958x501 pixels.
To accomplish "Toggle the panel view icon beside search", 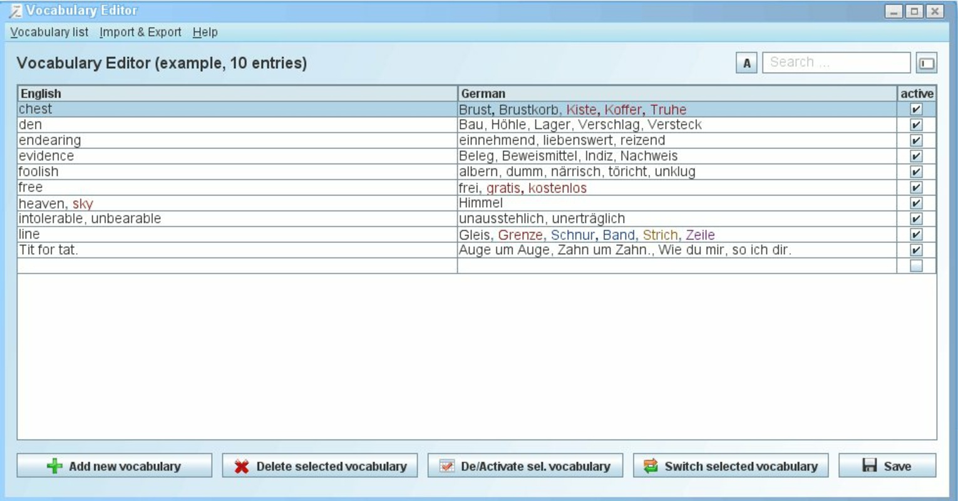I will click(926, 63).
